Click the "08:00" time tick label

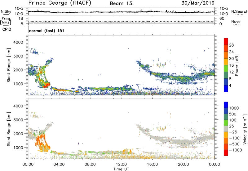pos(90,165)
